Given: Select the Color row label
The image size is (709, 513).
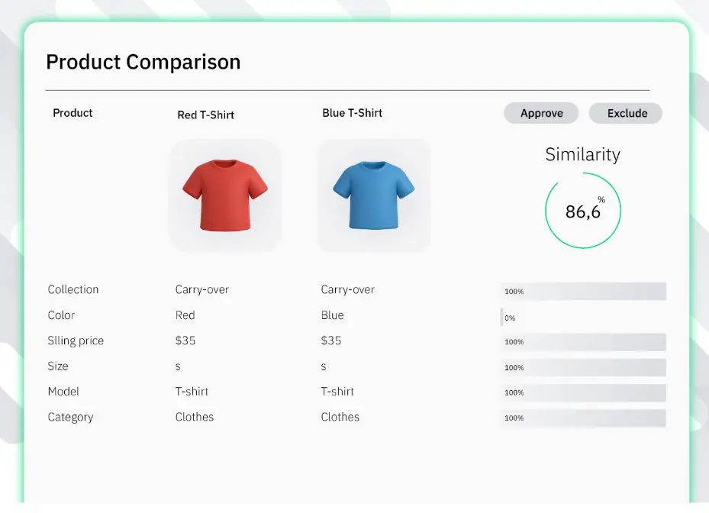Looking at the screenshot, I should [62, 315].
